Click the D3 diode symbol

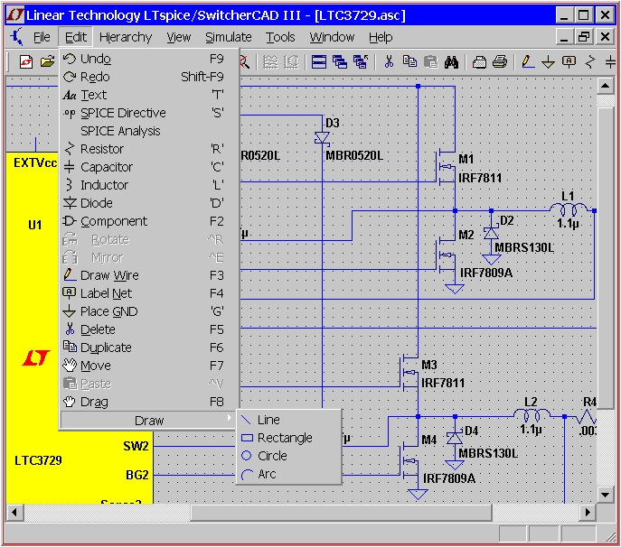tap(322, 138)
